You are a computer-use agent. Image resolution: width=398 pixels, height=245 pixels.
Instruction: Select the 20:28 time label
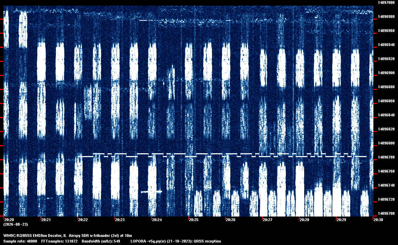(304, 220)
